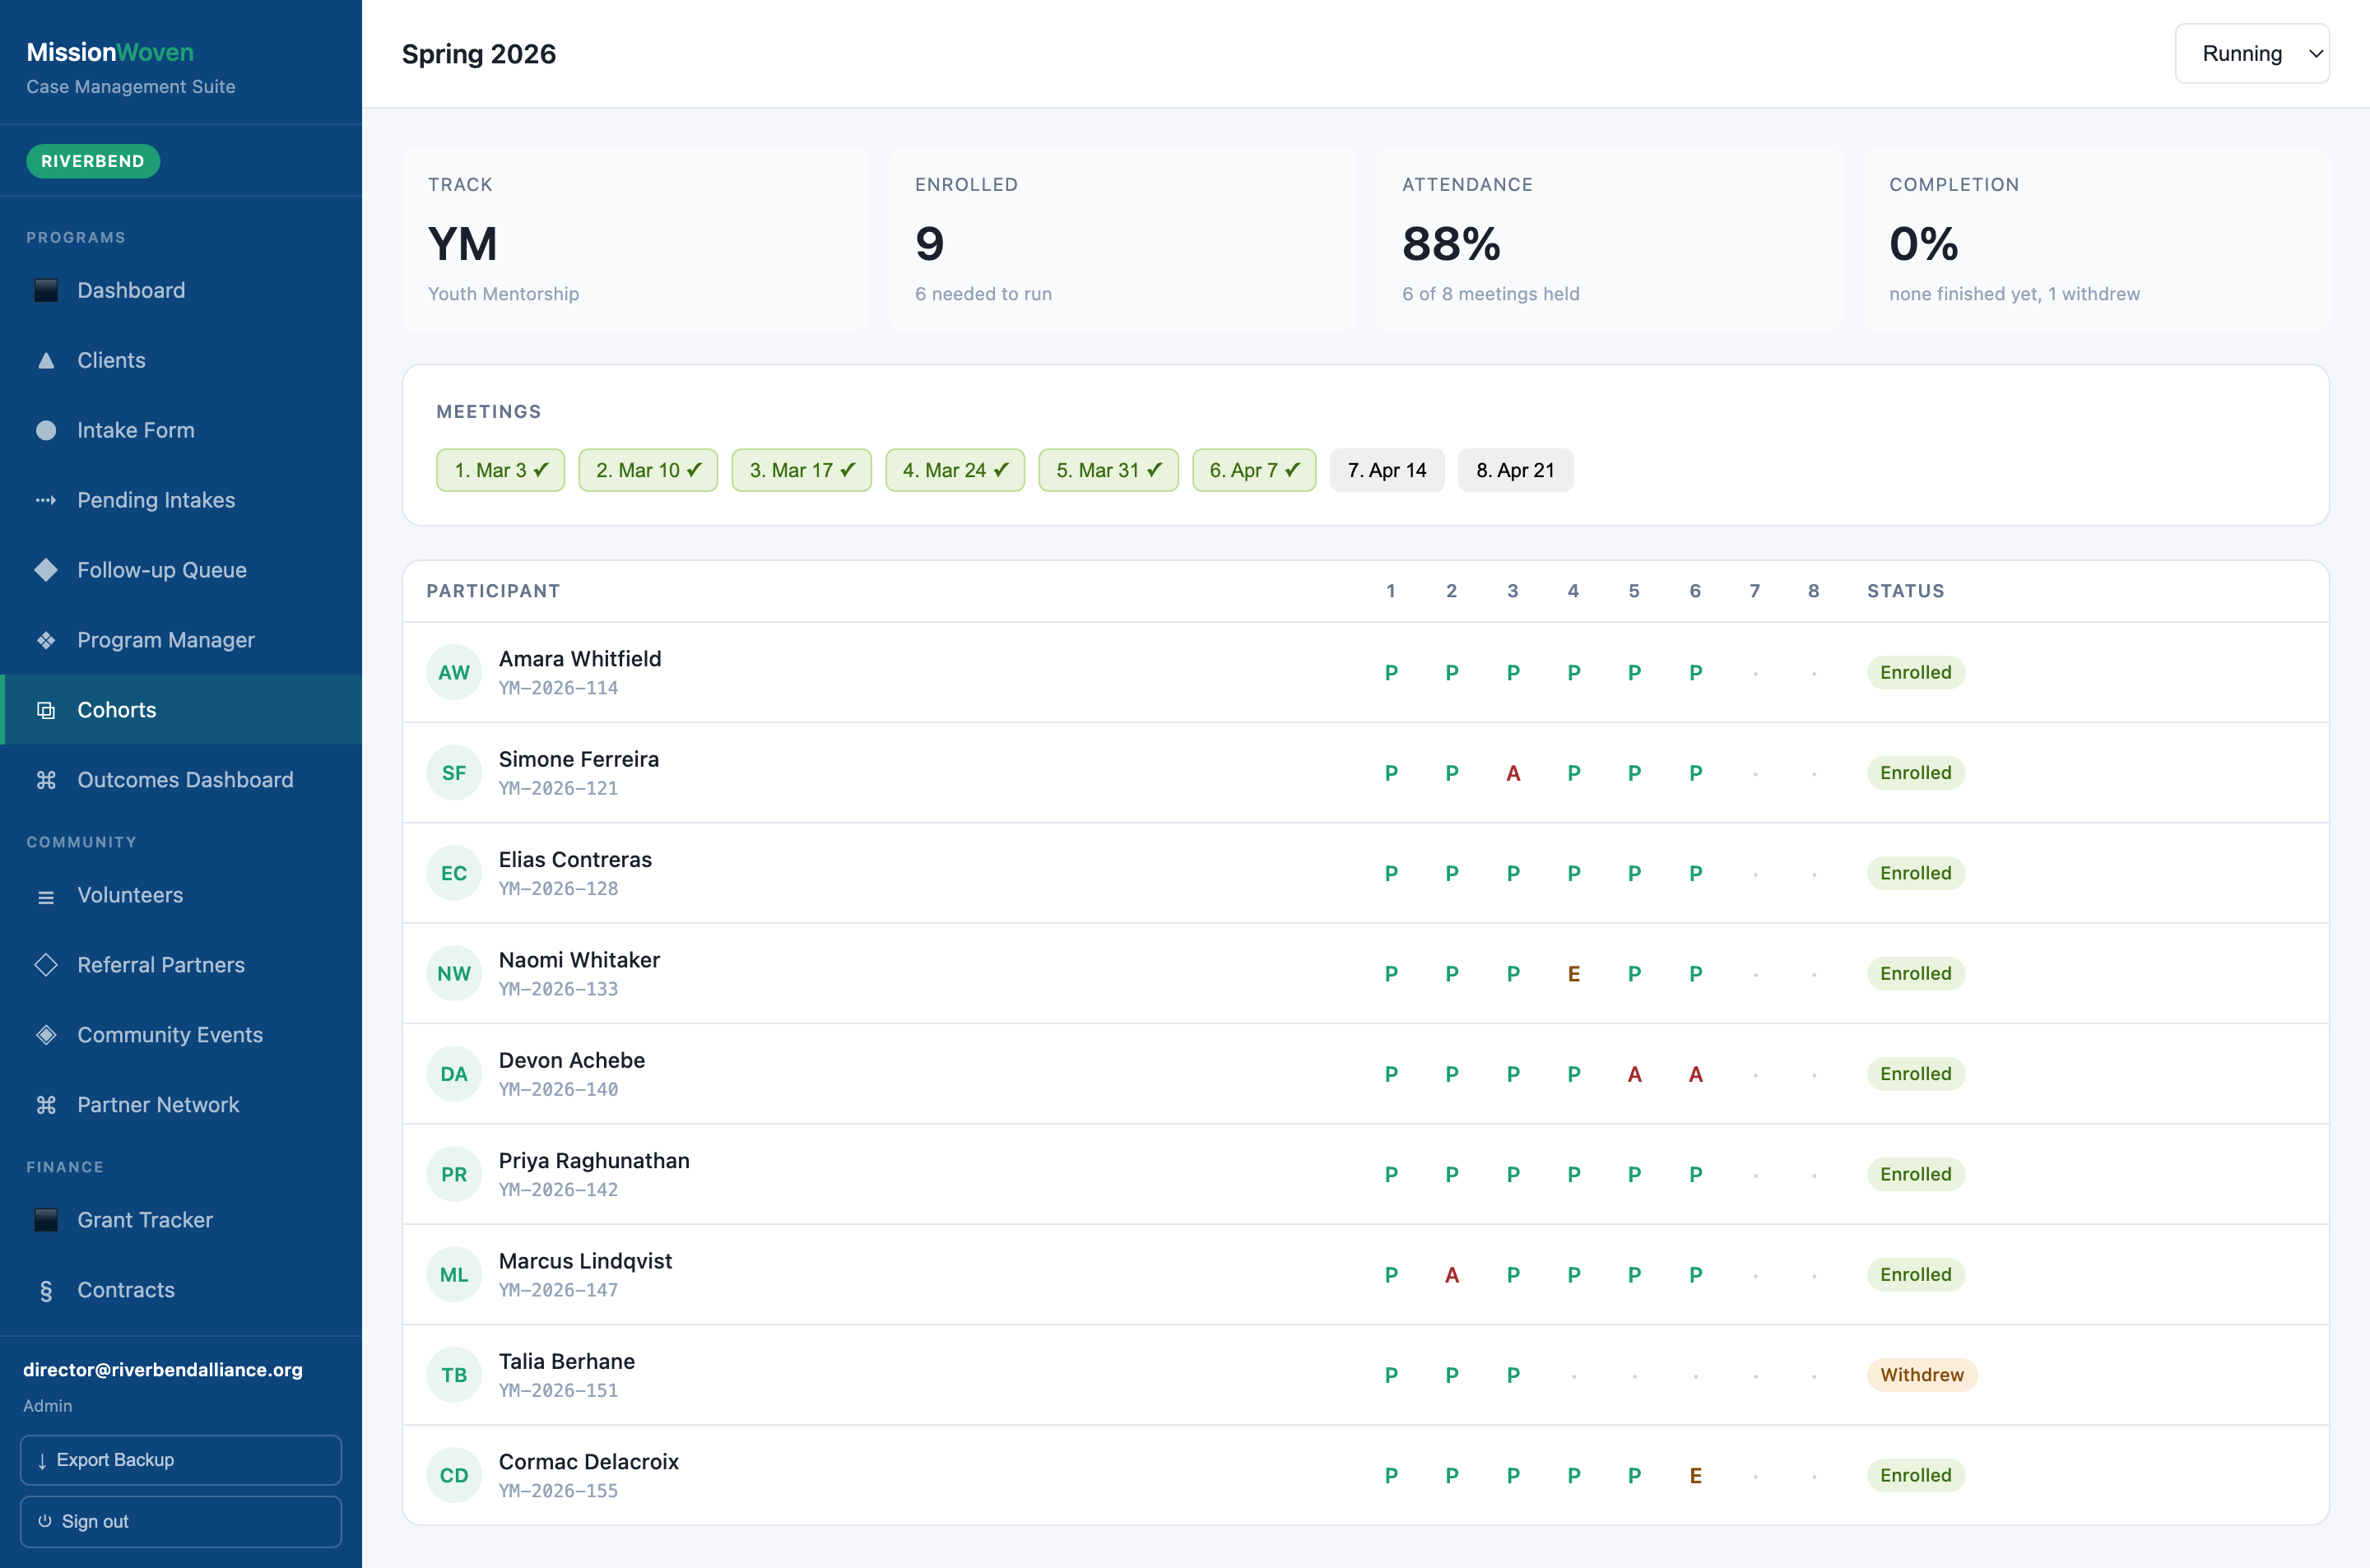Click the Outcomes Dashboard icon
2370x1568 pixels.
(x=46, y=780)
